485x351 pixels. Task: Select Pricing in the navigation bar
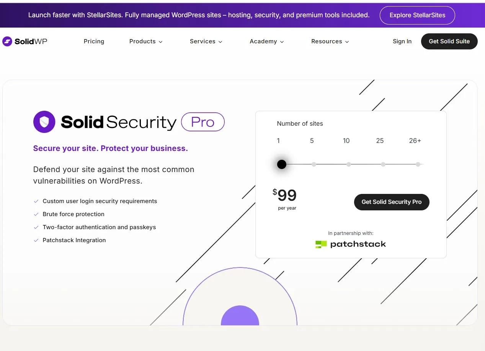click(x=94, y=41)
